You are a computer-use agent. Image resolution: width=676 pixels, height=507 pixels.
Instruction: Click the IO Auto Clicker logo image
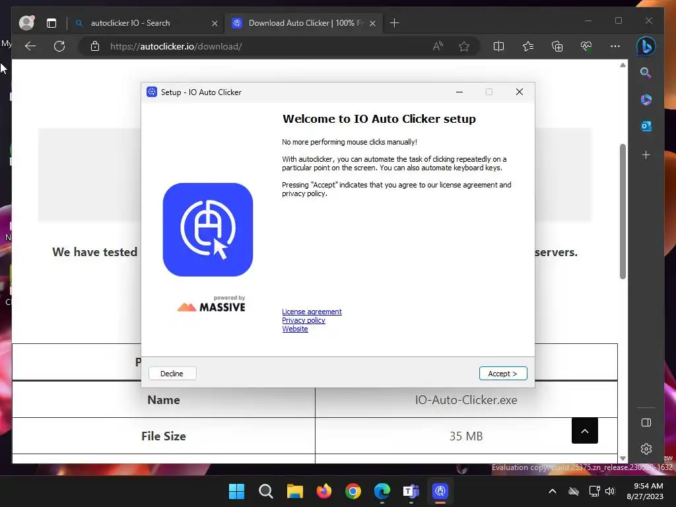tap(208, 229)
